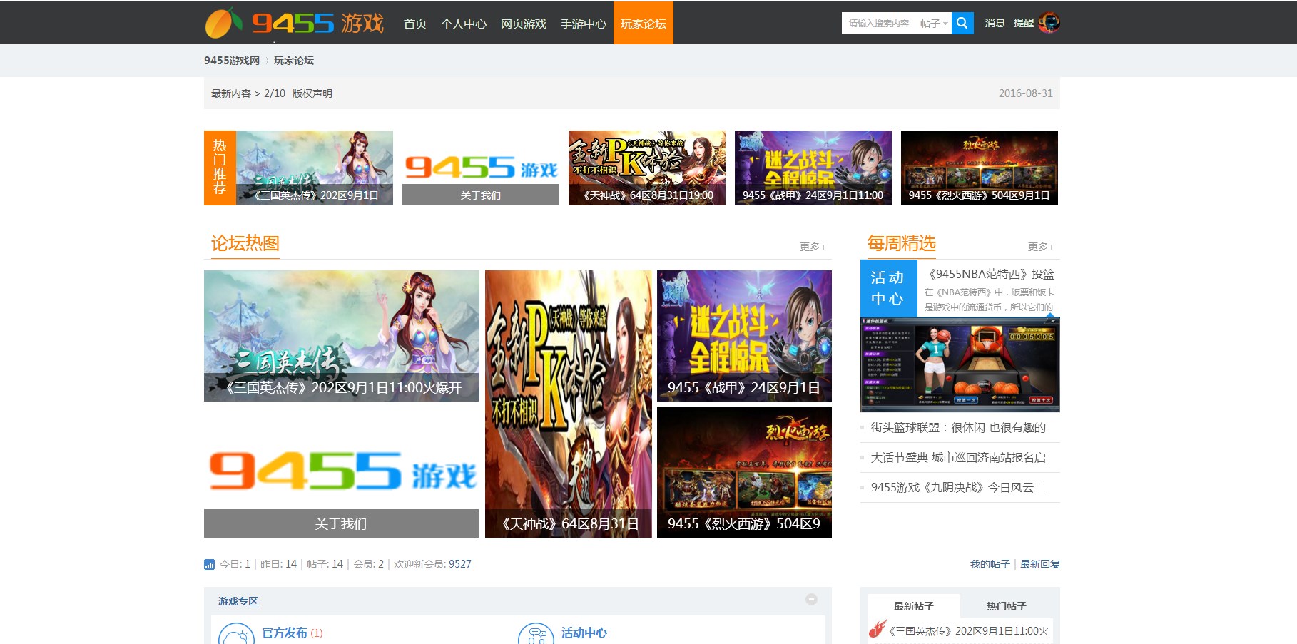Open 9455游戏《九阴决战》 article link

click(x=957, y=488)
